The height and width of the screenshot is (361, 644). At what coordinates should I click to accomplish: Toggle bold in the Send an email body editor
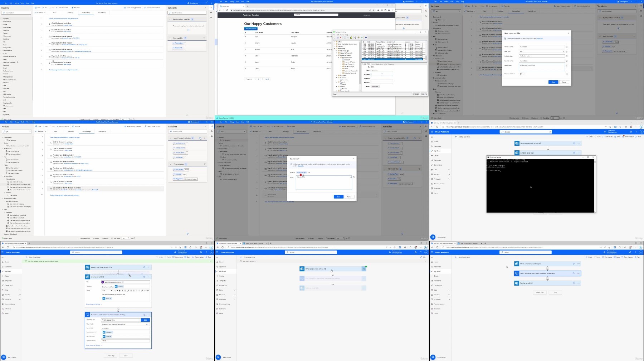click(119, 291)
